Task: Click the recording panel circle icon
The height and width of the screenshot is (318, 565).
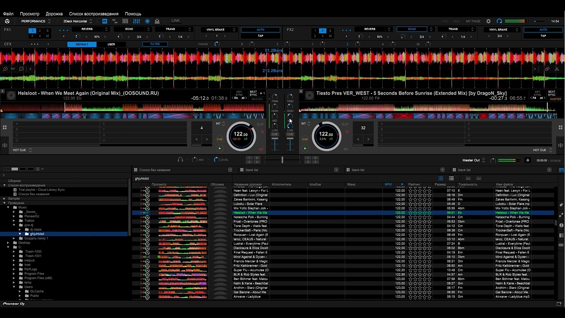Action: (147, 21)
